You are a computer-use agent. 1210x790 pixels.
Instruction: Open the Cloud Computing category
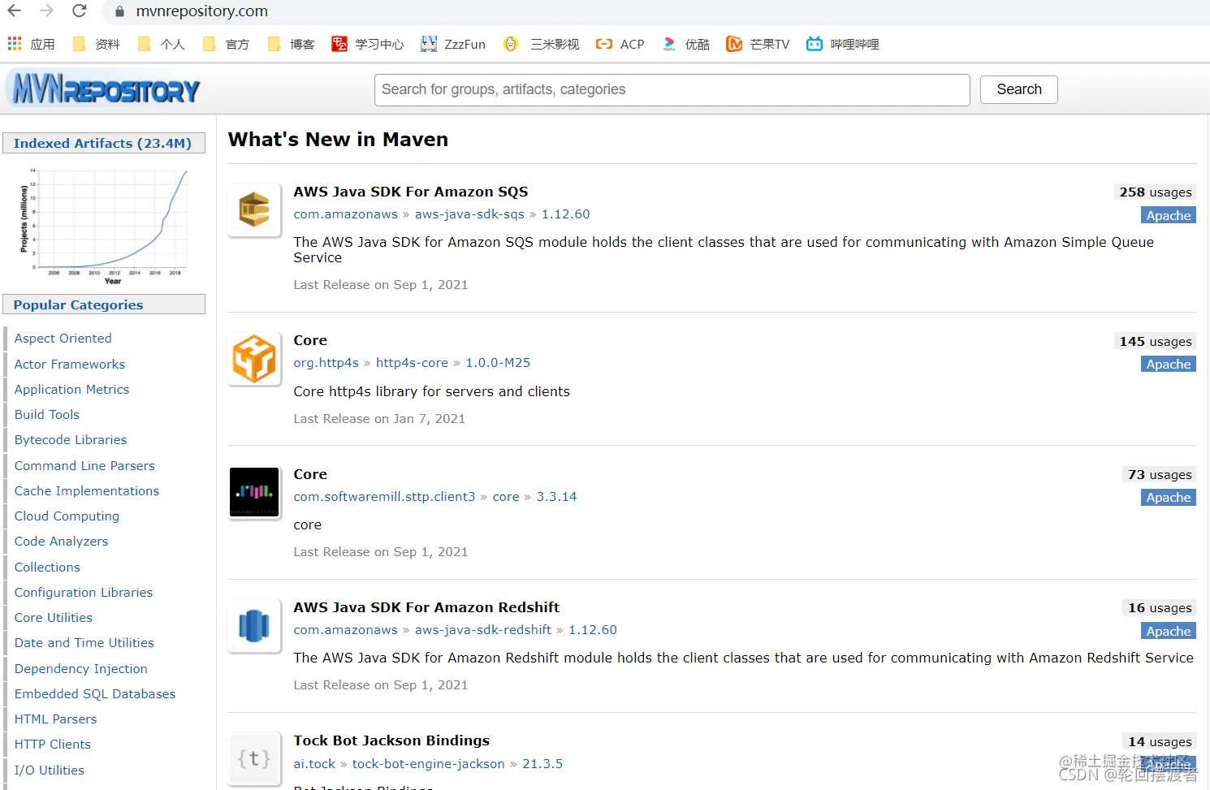coord(66,516)
